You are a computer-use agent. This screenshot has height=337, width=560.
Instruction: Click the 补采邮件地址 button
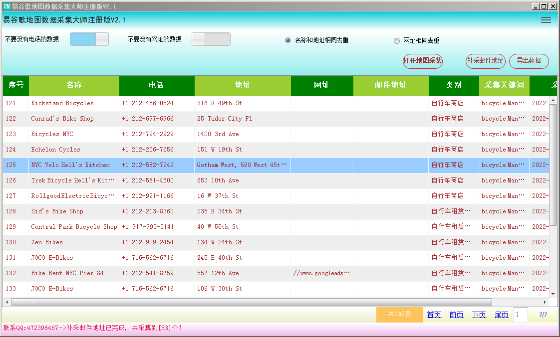pos(486,61)
